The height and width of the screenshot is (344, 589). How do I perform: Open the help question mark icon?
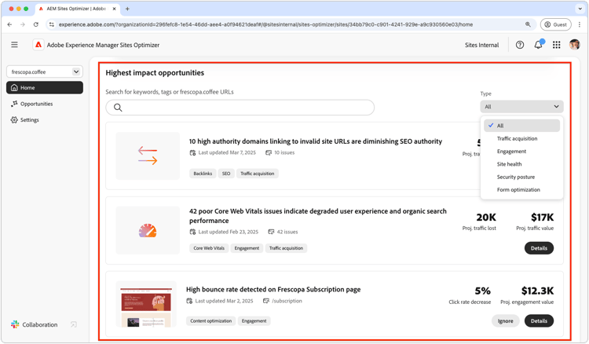pos(520,45)
